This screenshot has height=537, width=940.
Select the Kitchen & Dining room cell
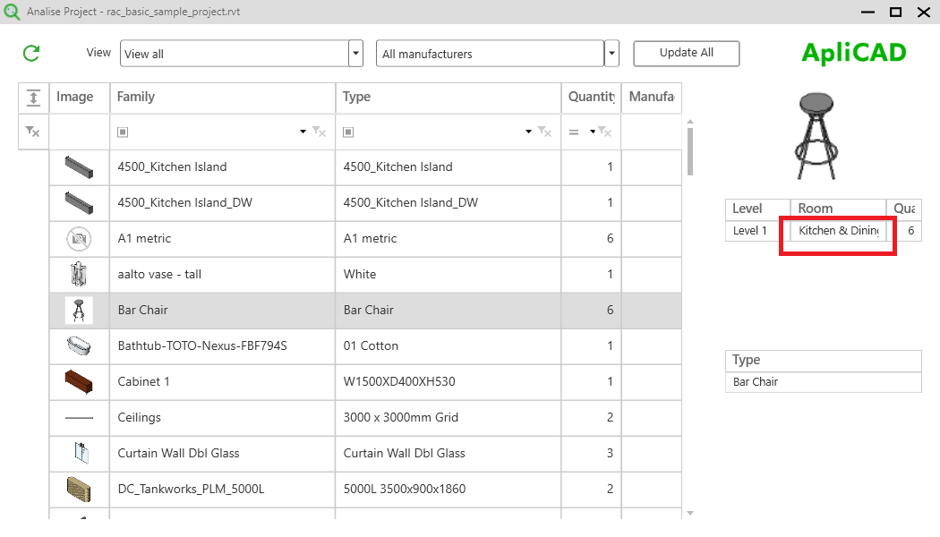836,231
